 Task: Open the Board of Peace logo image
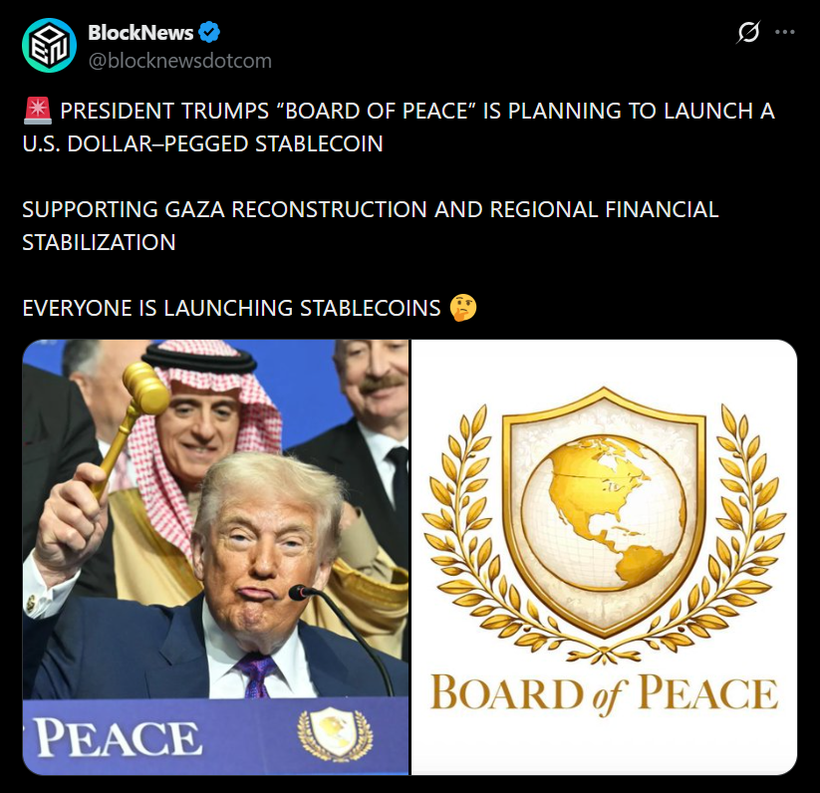(x=604, y=557)
